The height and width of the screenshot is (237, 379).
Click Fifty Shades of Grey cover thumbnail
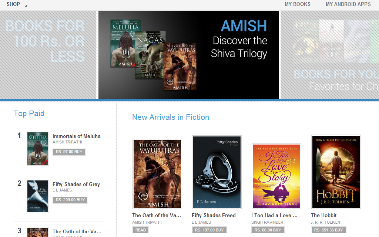click(38, 196)
